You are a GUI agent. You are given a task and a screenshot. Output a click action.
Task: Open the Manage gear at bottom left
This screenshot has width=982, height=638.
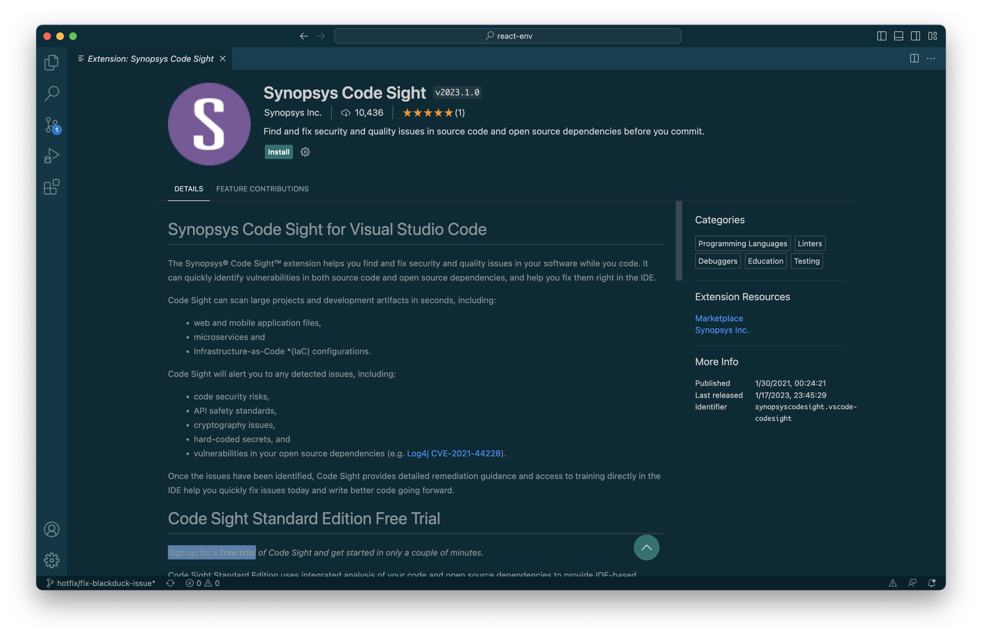pos(51,560)
